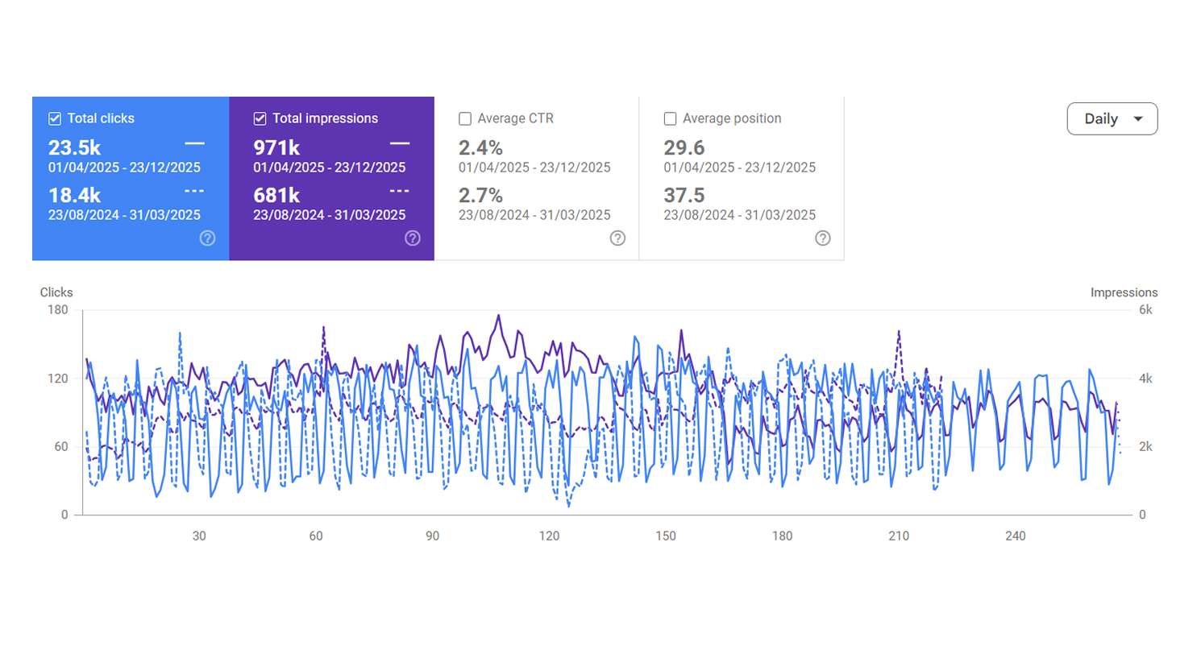Screen dimensions: 1201x654
Task: Open help for Total impressions metric
Action: (x=412, y=238)
